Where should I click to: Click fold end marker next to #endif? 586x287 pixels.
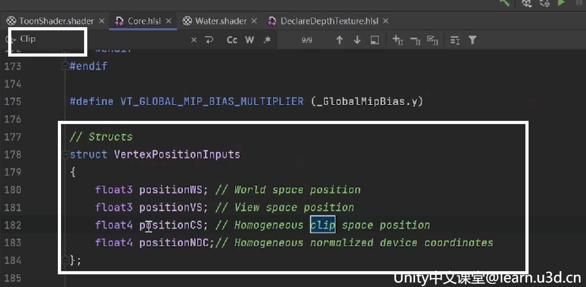pyautogui.click(x=65, y=66)
